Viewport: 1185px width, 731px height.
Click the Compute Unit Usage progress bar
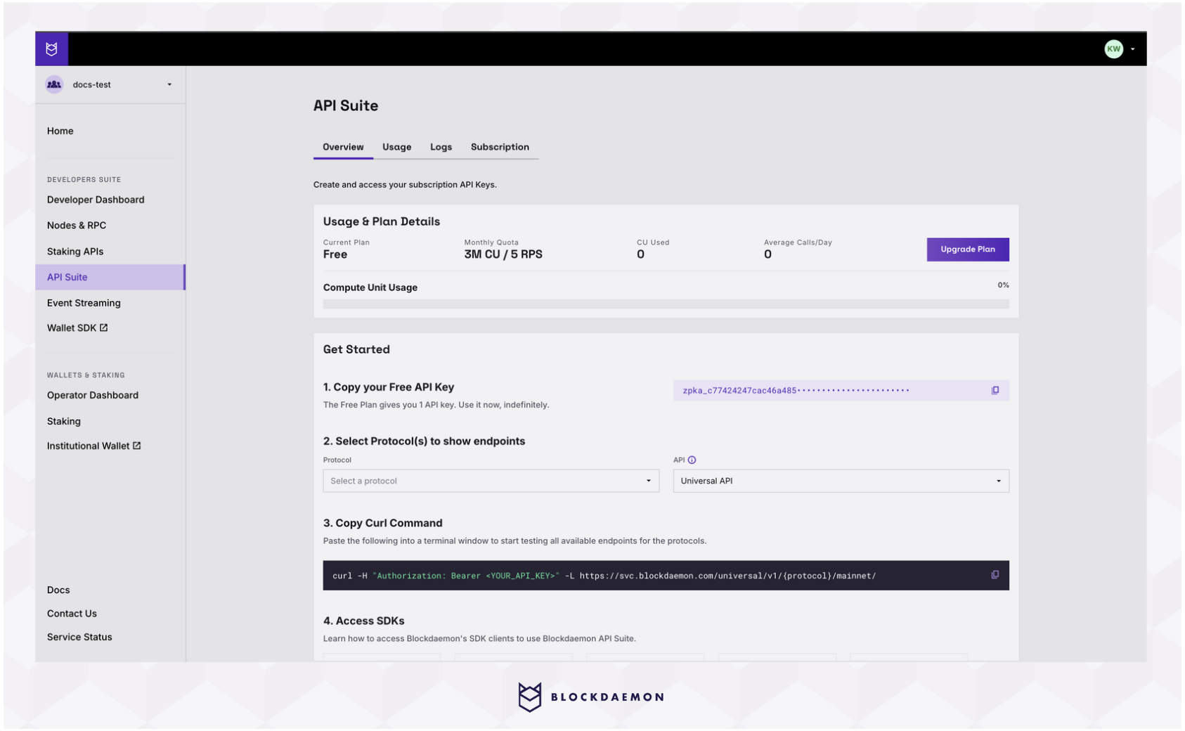pos(666,304)
